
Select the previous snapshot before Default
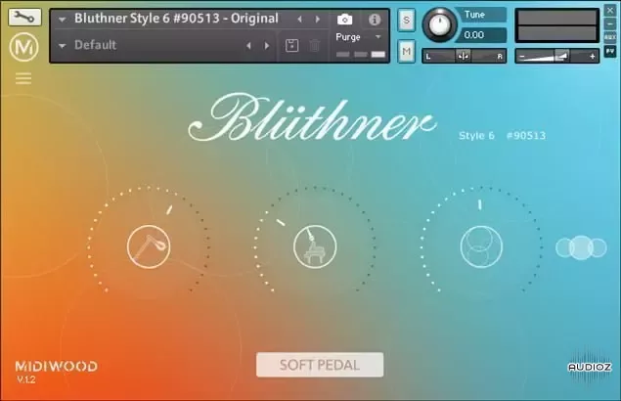tap(248, 46)
